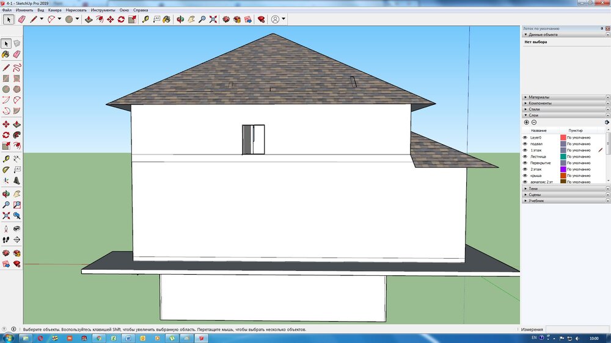Activate the Orbit camera tool
This screenshot has width=611, height=343.
pyautogui.click(x=180, y=20)
